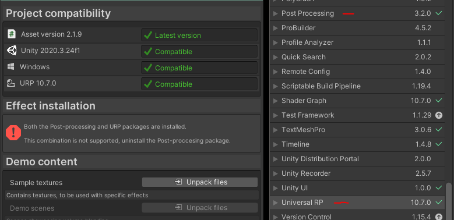454x220 pixels.
Task: Select Timeline package row
Action: click(357, 144)
